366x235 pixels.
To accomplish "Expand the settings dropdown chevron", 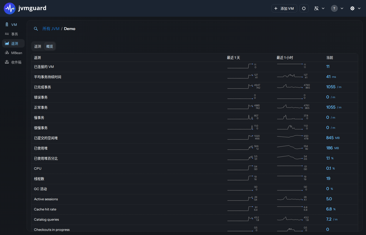I will tap(359, 8).
